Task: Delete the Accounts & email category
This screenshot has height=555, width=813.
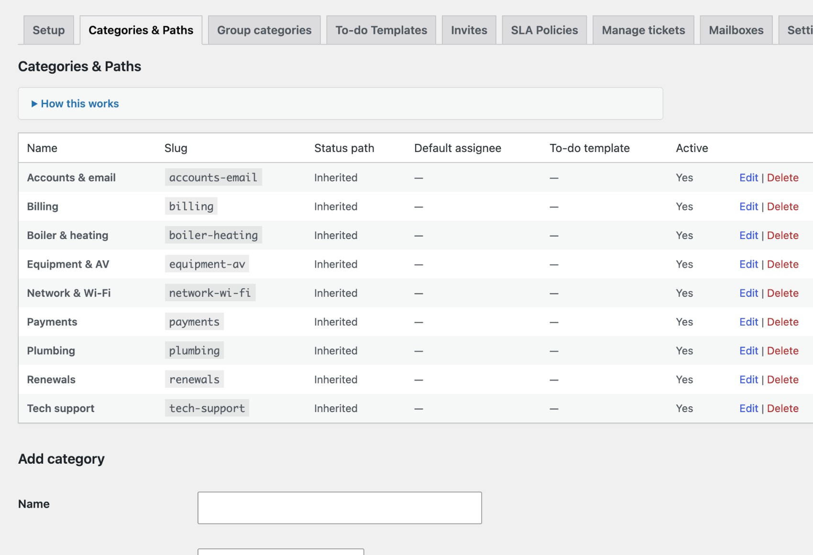Action: [783, 178]
